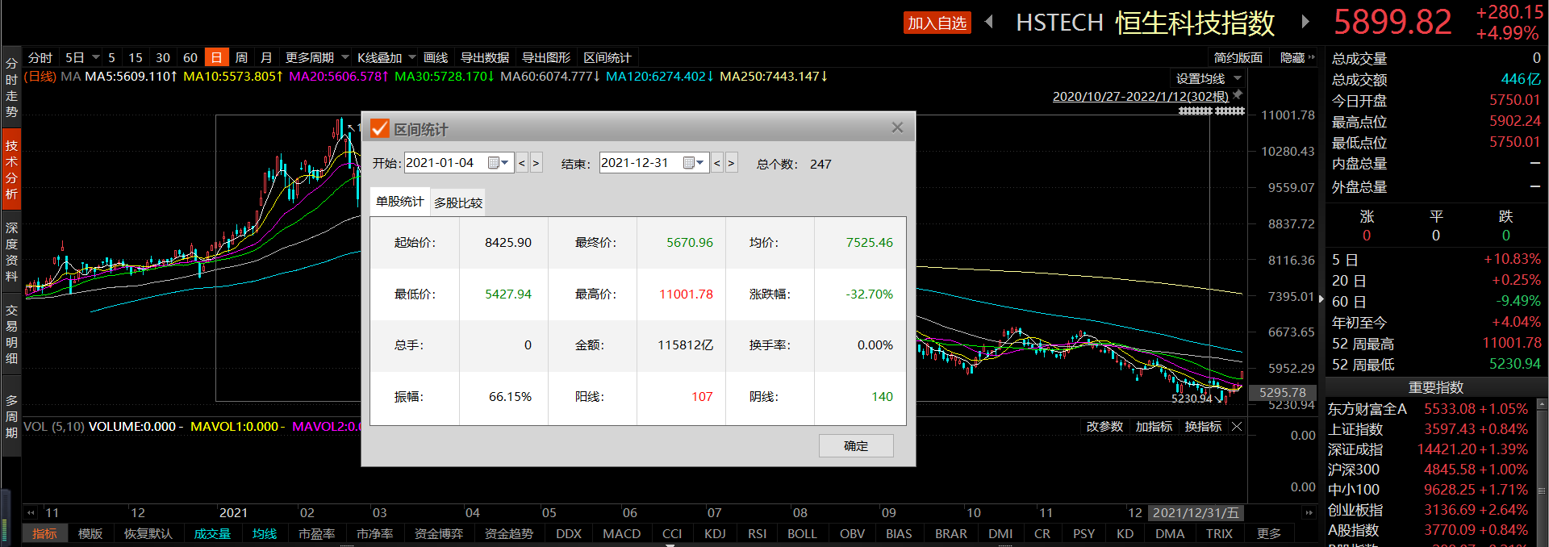The height and width of the screenshot is (547, 1549).
Task: Switch to the 多股比较 tab
Action: [457, 203]
